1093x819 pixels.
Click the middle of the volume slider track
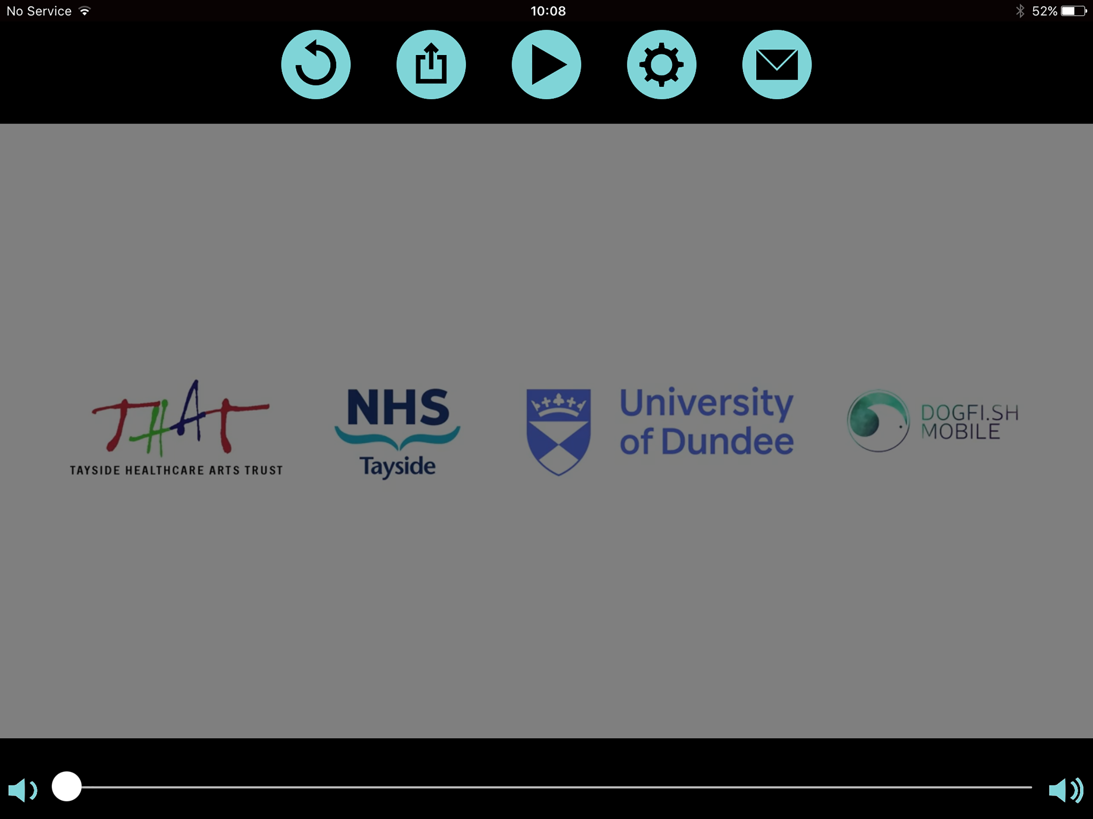[x=542, y=787]
